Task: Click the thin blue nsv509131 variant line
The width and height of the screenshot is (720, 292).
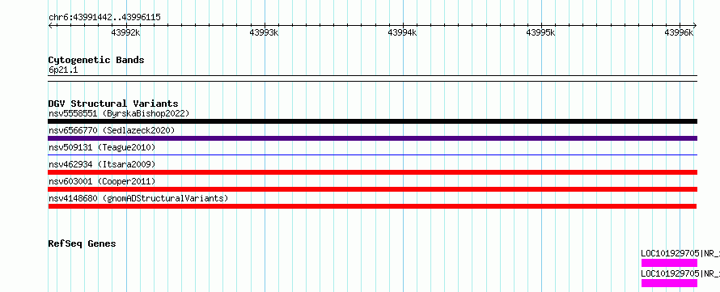Action: tap(372, 155)
